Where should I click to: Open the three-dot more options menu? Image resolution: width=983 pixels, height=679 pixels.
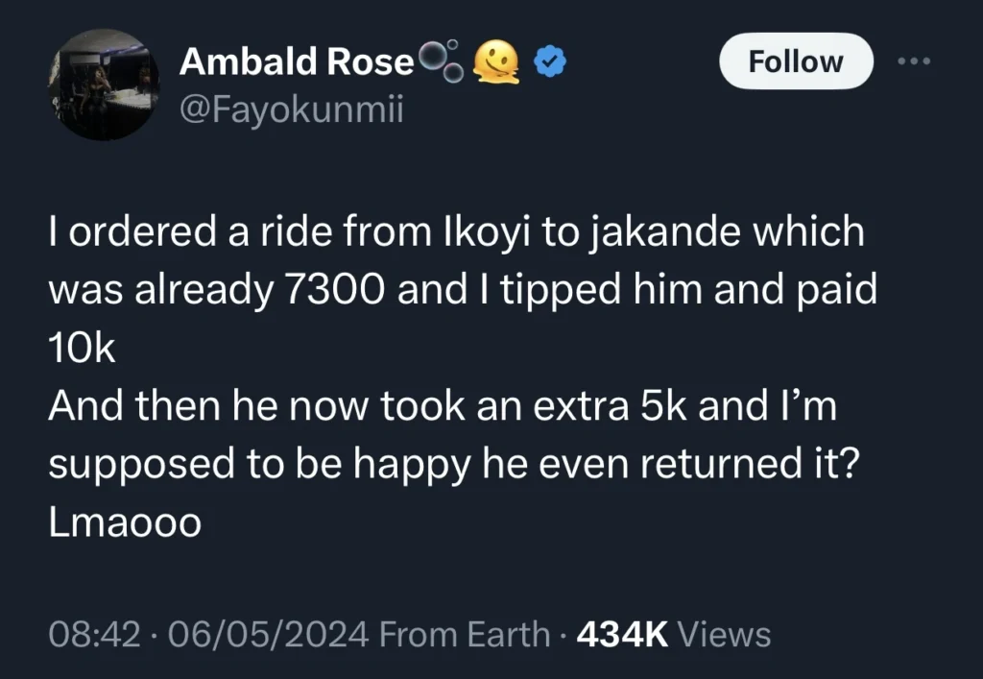914,60
